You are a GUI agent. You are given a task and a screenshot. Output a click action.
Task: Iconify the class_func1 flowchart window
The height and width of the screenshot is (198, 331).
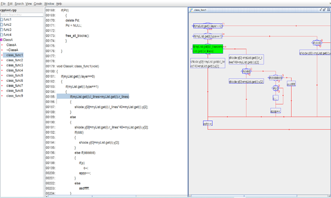(x=320, y=10)
